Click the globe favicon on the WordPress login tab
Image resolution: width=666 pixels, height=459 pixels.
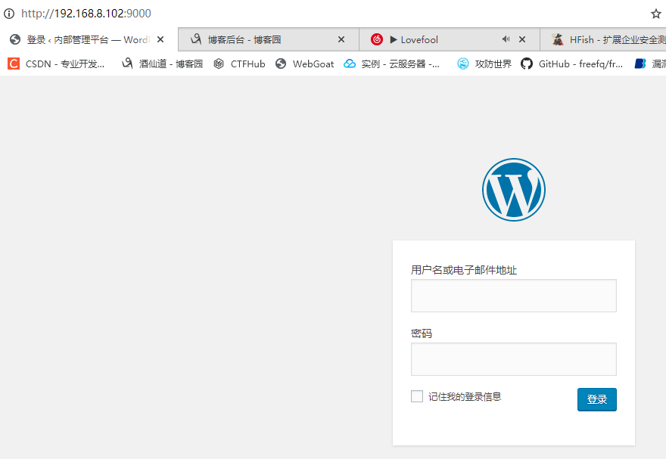pyautogui.click(x=15, y=39)
